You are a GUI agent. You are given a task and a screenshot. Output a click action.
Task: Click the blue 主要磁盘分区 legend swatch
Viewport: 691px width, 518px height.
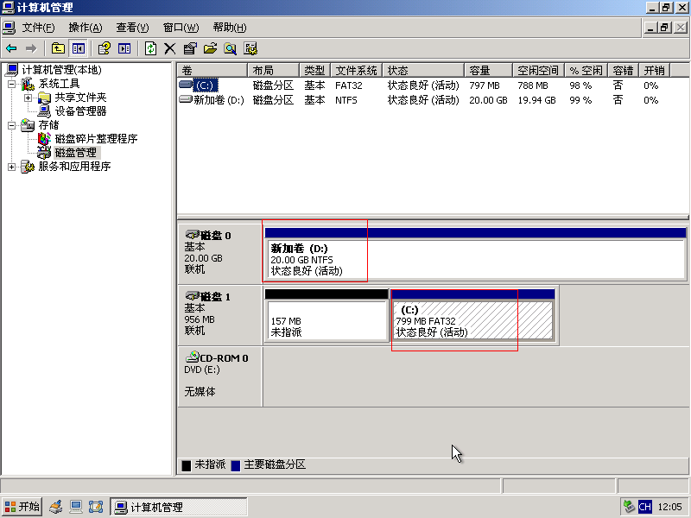pos(236,465)
